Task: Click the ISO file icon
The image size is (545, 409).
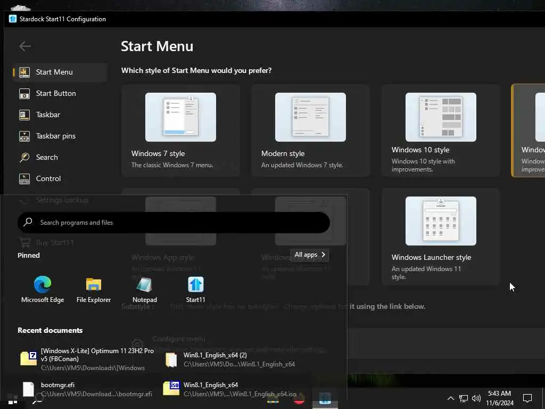Action: [x=171, y=388]
